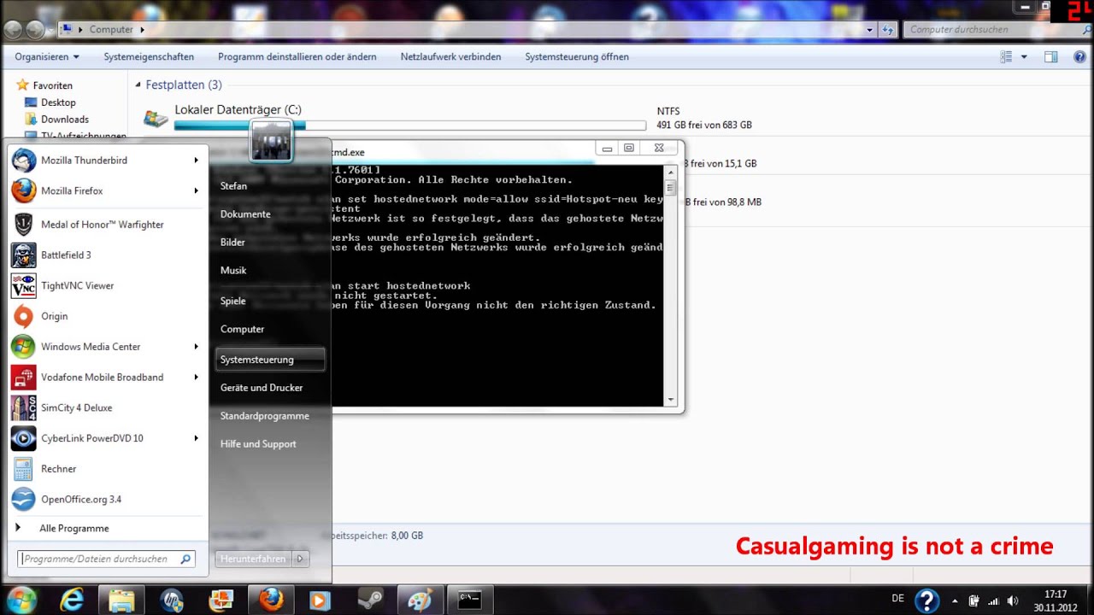Click the Herunterfahren button

tap(253, 559)
